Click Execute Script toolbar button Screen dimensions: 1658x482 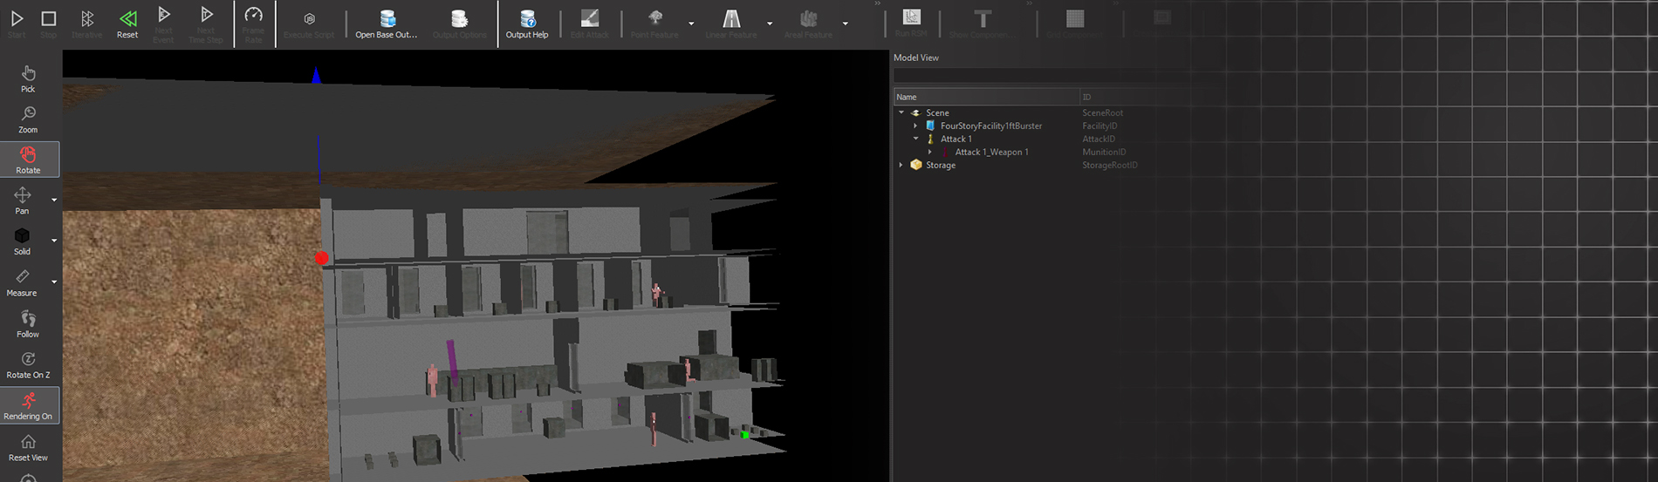coord(309,24)
